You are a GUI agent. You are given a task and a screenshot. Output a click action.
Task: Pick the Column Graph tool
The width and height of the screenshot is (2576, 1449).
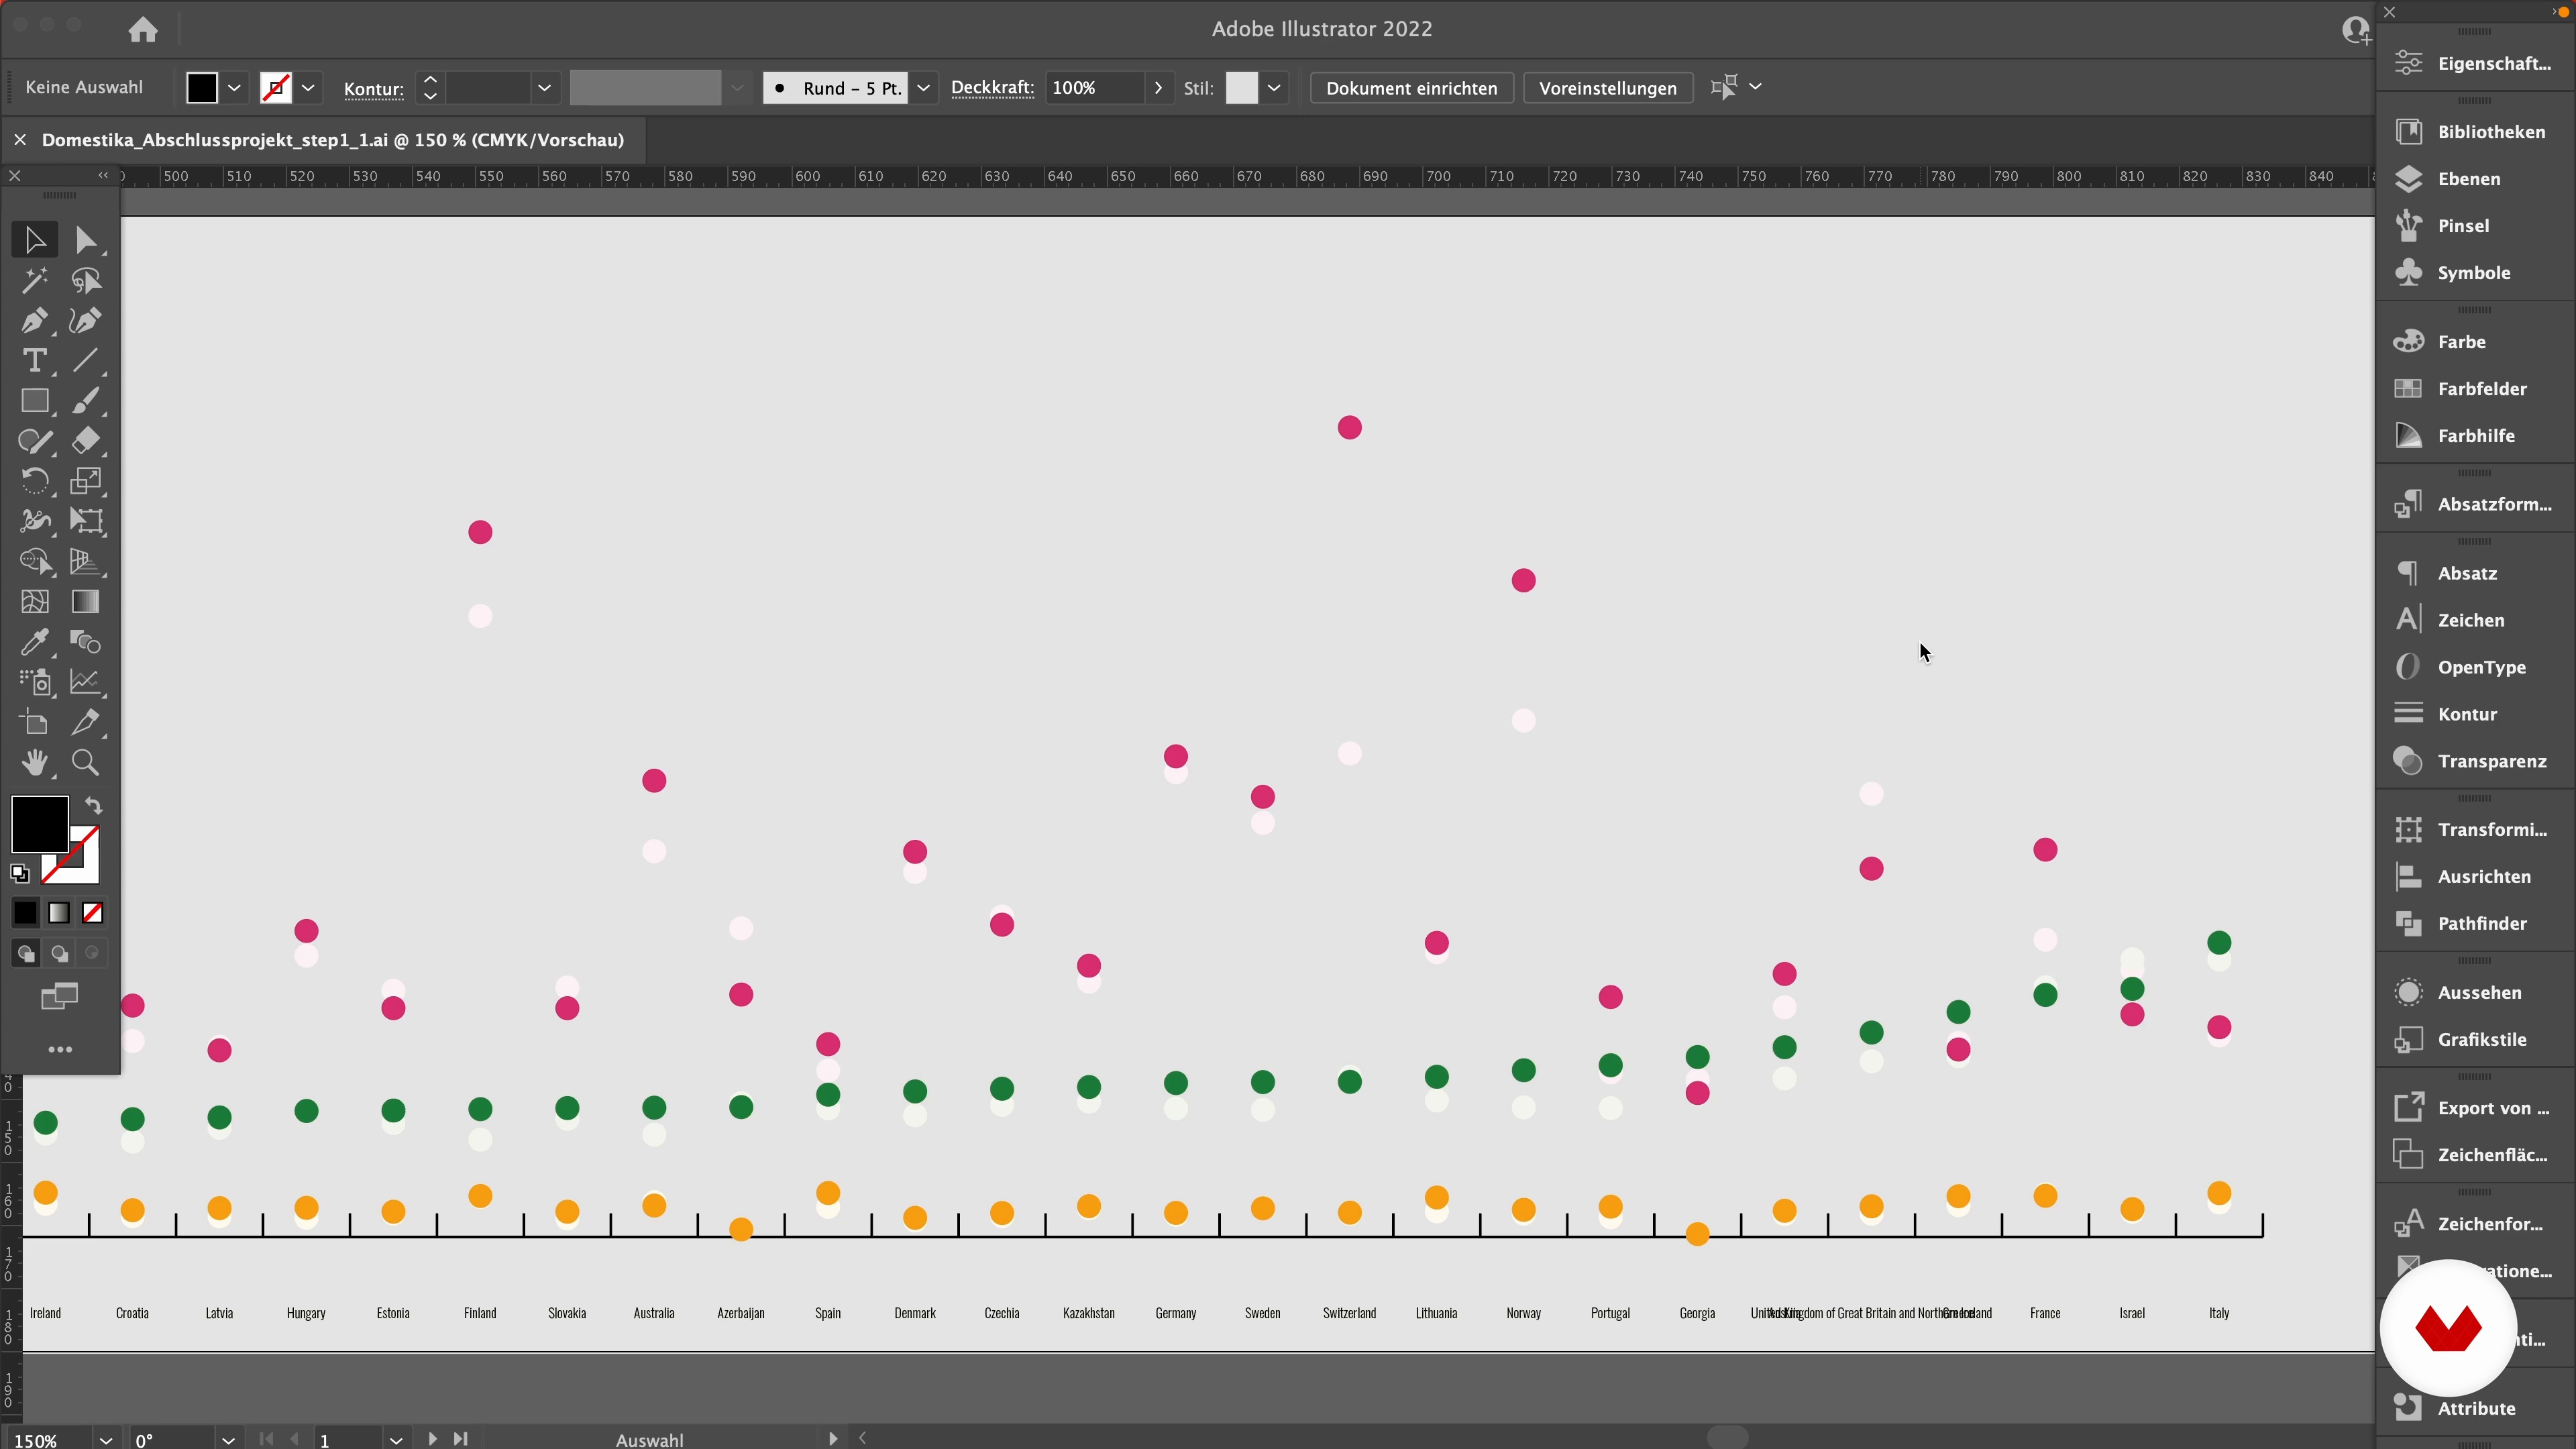tap(86, 682)
